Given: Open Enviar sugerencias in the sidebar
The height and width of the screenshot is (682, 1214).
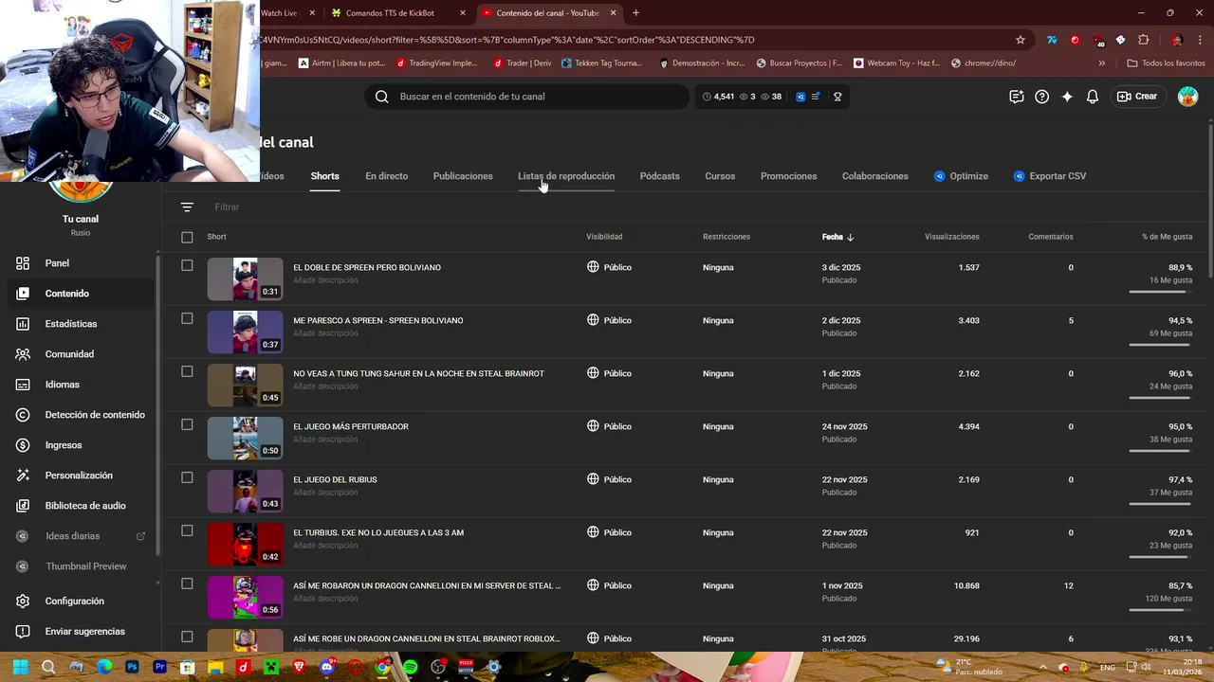Looking at the screenshot, I should (79, 632).
